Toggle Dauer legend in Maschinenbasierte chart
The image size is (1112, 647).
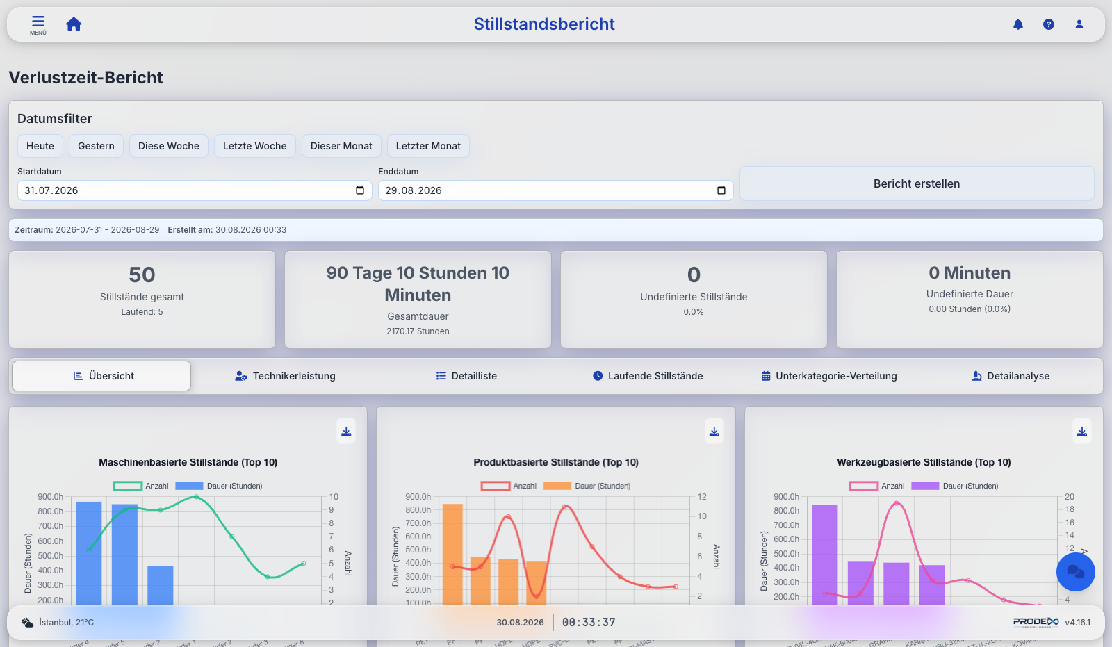219,486
